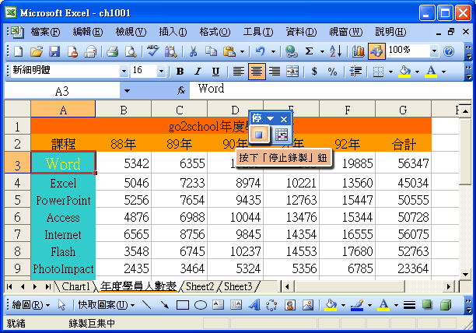Viewport: 476px width, 333px height.
Task: Open the 工具(T) menu
Action: [258, 32]
